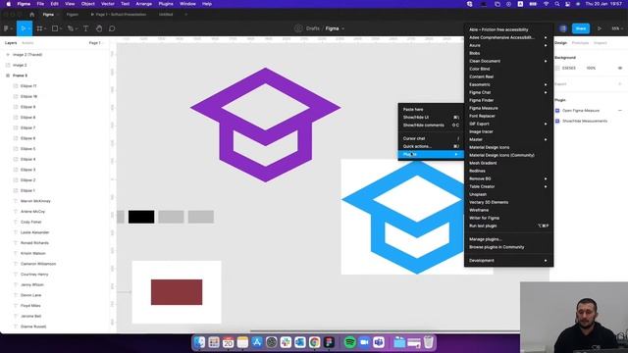
Task: Click the Open Figma Measure plugin icon
Action: pyautogui.click(x=557, y=111)
